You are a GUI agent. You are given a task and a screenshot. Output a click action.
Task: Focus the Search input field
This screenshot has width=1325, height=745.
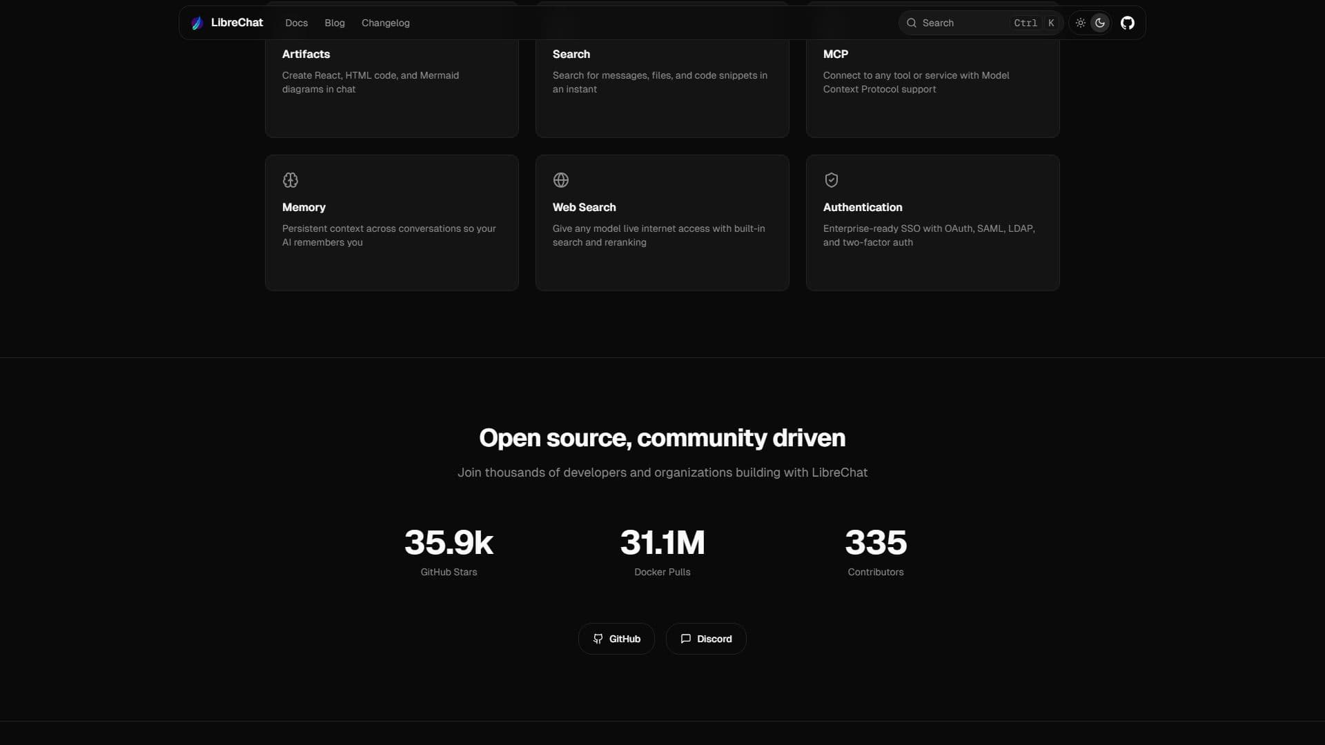click(981, 23)
